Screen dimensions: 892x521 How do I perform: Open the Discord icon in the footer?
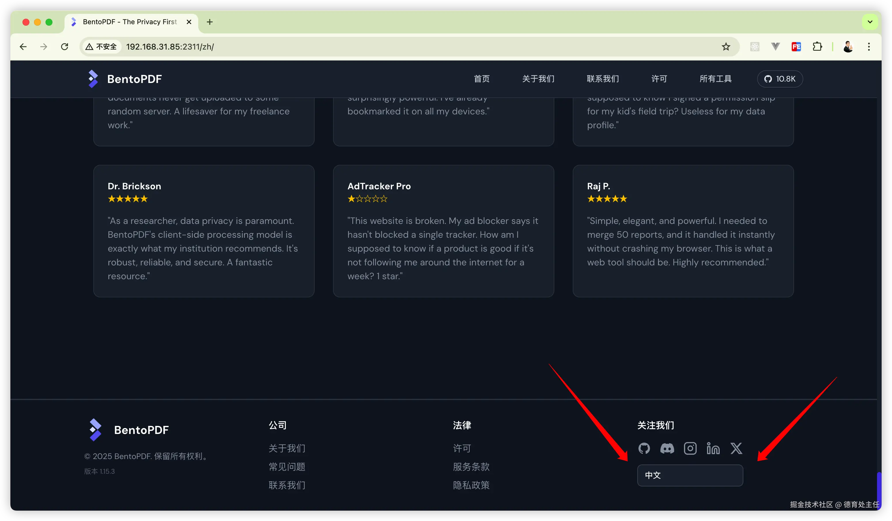(667, 448)
